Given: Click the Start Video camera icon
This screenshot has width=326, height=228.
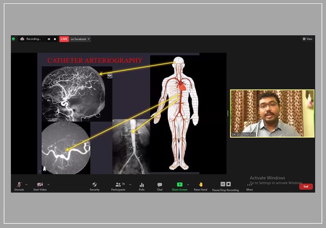Looking at the screenshot, I should (40, 185).
